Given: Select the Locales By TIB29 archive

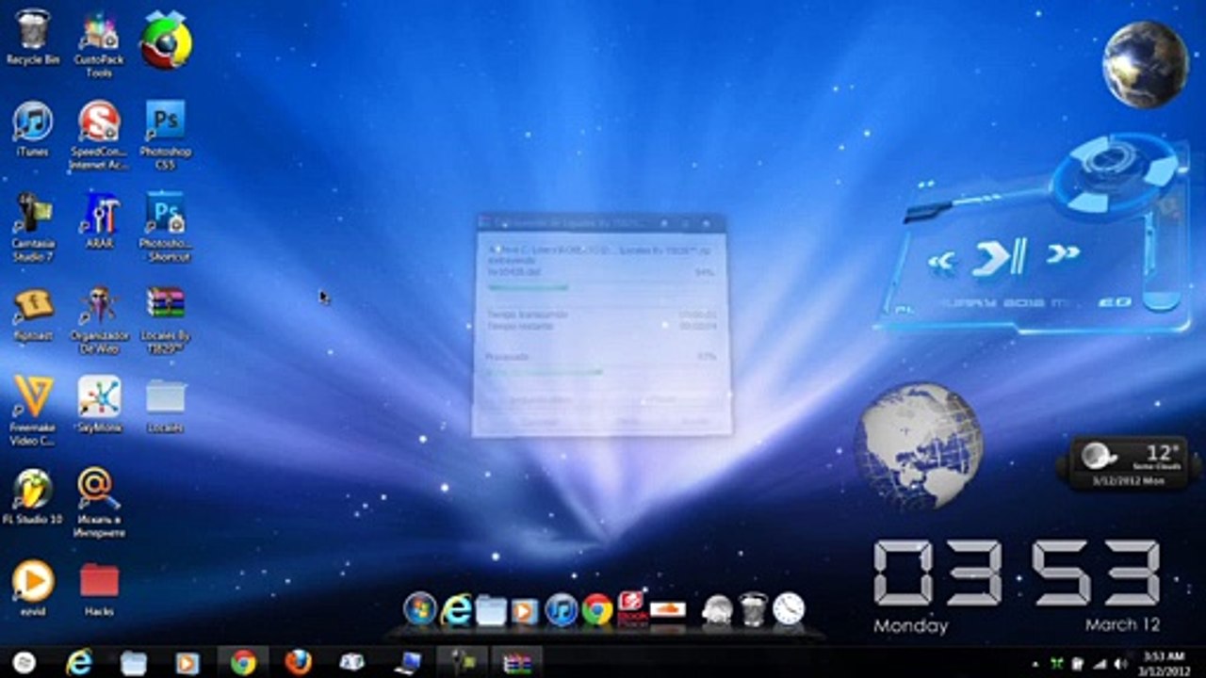Looking at the screenshot, I should (165, 320).
